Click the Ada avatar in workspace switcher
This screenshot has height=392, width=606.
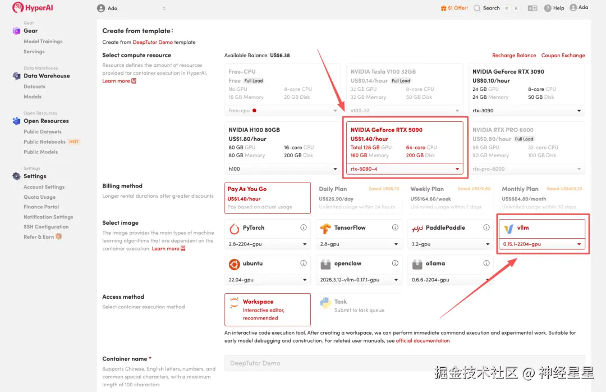(101, 8)
